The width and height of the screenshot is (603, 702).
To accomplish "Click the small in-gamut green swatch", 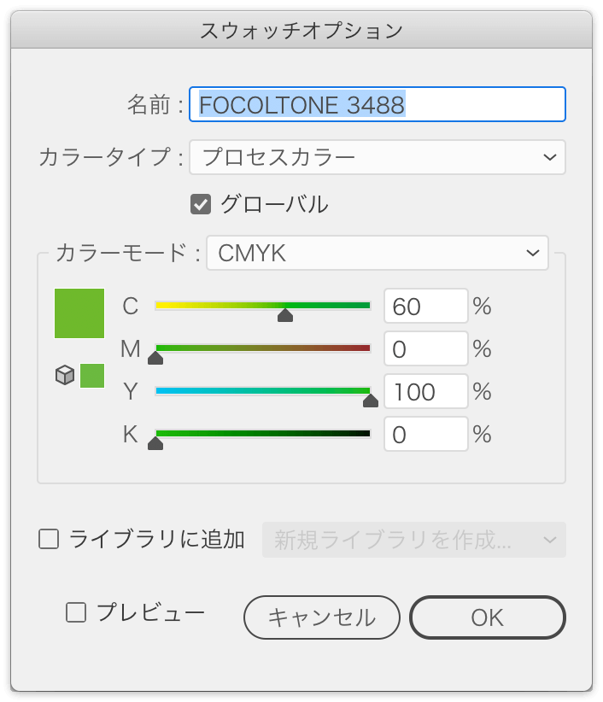I will [92, 375].
